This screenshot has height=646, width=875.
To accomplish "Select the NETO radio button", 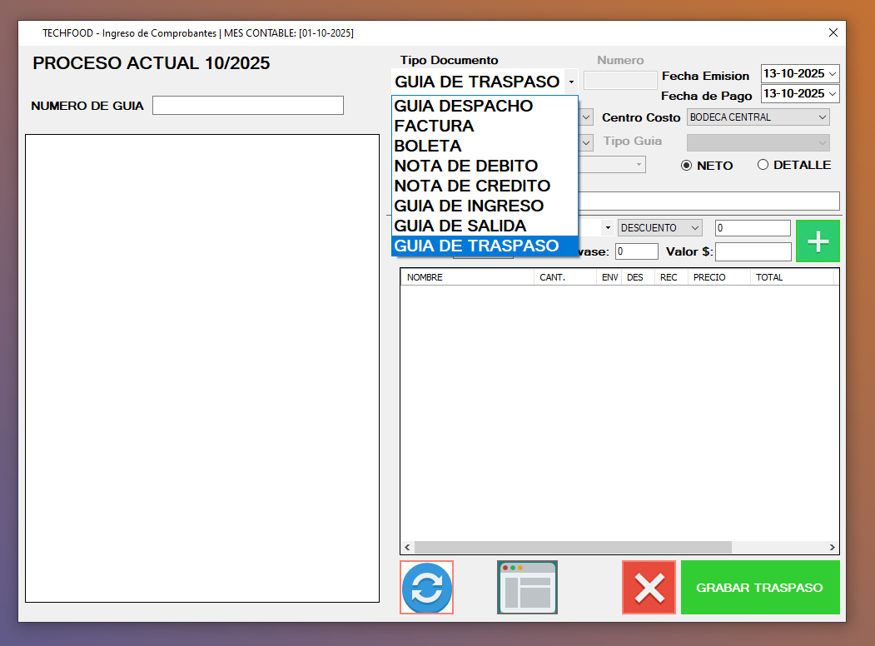I will coord(687,165).
